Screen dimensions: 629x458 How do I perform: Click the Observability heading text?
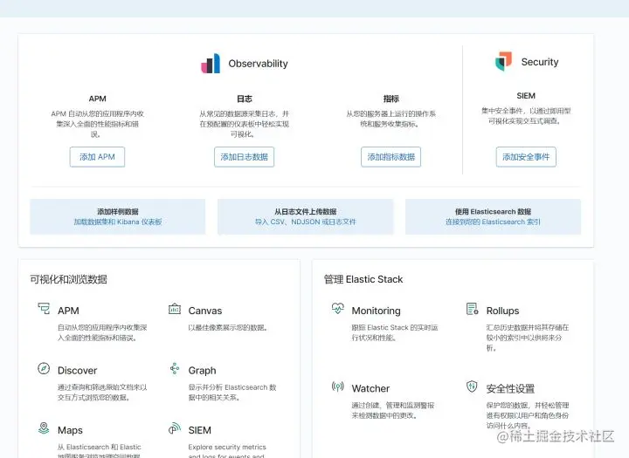tap(258, 64)
